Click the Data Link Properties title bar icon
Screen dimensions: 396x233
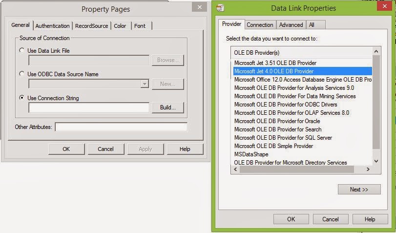coord(220,8)
